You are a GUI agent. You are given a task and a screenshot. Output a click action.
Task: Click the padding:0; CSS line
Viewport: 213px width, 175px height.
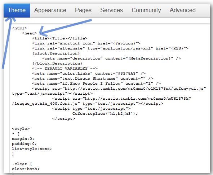tap(24, 144)
